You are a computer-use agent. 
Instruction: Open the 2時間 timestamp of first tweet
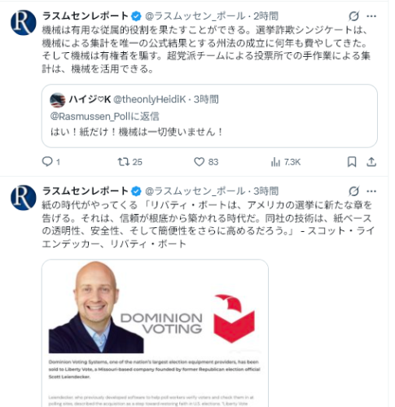[266, 16]
